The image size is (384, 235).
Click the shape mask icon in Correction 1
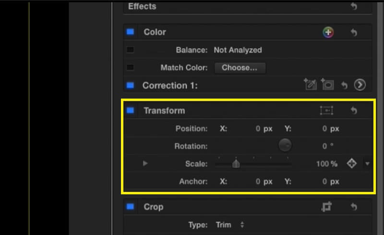click(327, 85)
